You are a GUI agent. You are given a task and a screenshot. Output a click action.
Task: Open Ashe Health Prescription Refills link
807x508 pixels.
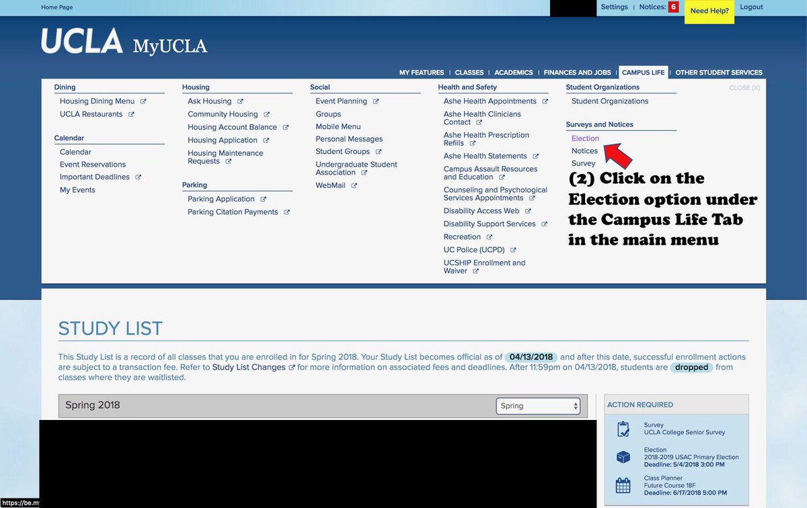coord(486,139)
